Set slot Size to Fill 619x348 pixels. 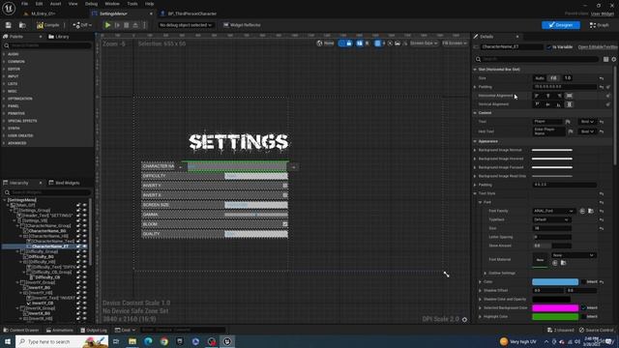pos(553,78)
